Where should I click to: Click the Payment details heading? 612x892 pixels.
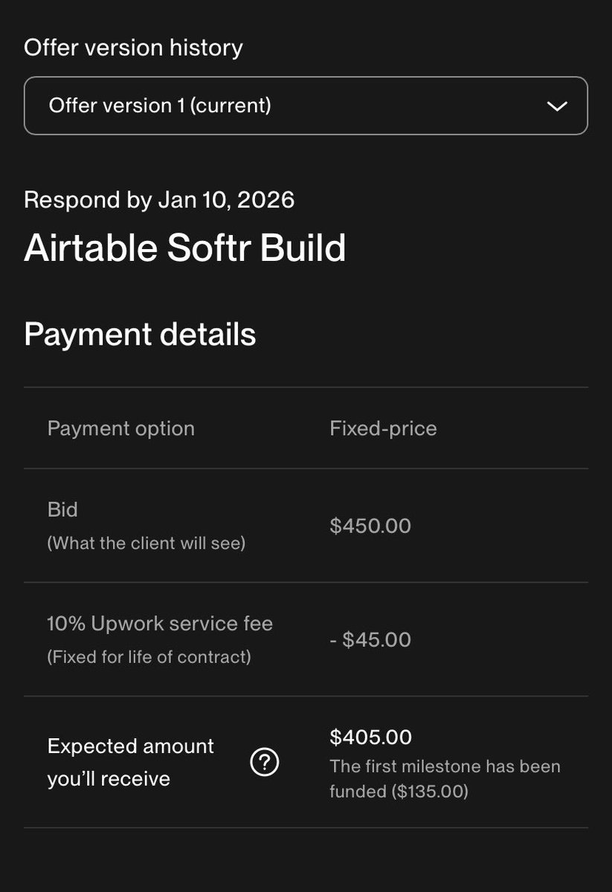140,334
